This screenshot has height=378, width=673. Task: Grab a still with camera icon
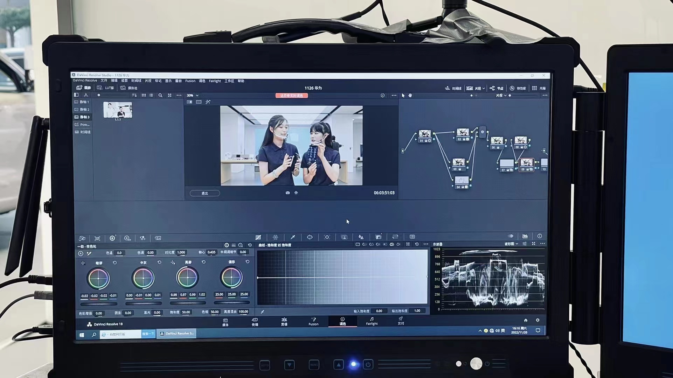point(287,193)
